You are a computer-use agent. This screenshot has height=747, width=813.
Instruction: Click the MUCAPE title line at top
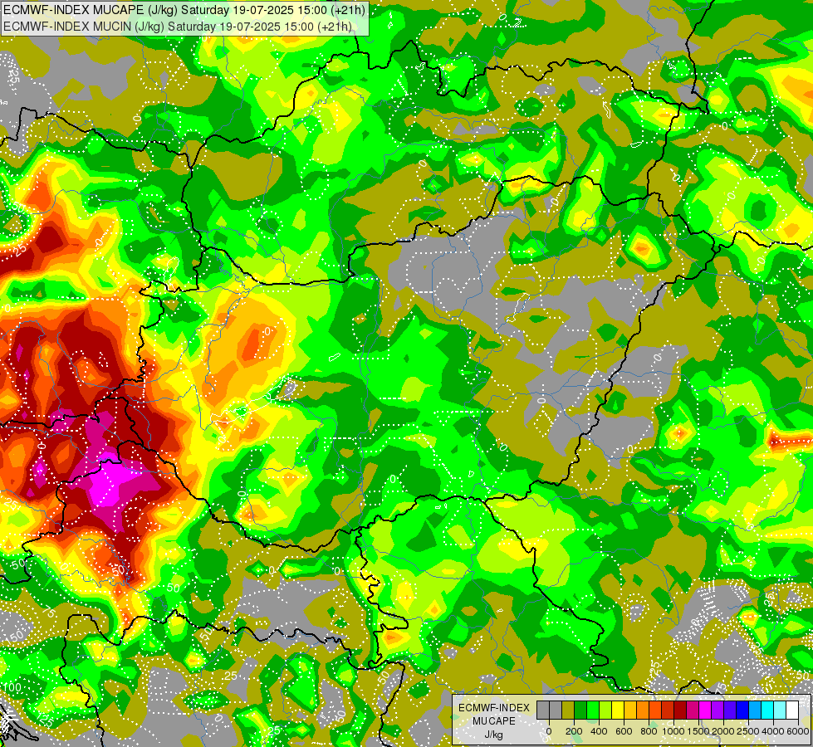tap(184, 9)
